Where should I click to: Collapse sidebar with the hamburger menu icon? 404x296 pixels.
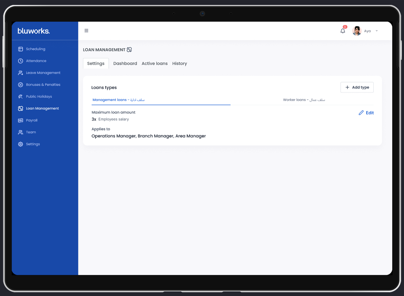(86, 31)
